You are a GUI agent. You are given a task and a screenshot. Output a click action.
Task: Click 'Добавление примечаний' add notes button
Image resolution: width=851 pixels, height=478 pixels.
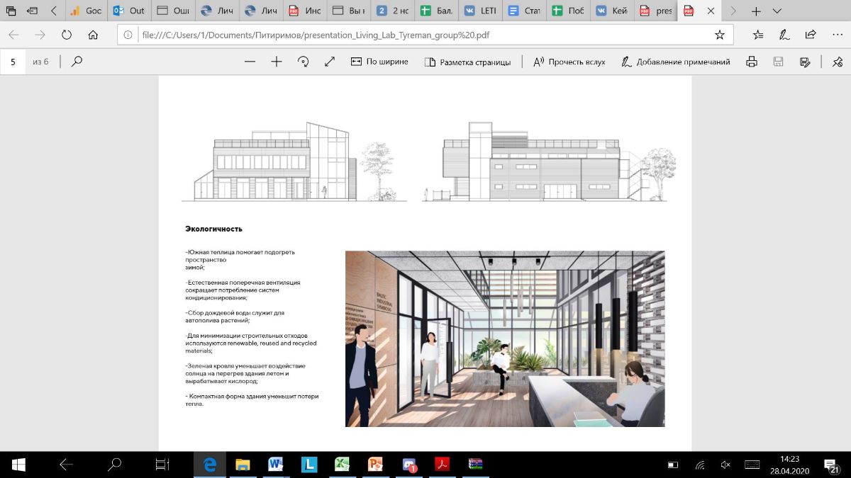coord(675,62)
